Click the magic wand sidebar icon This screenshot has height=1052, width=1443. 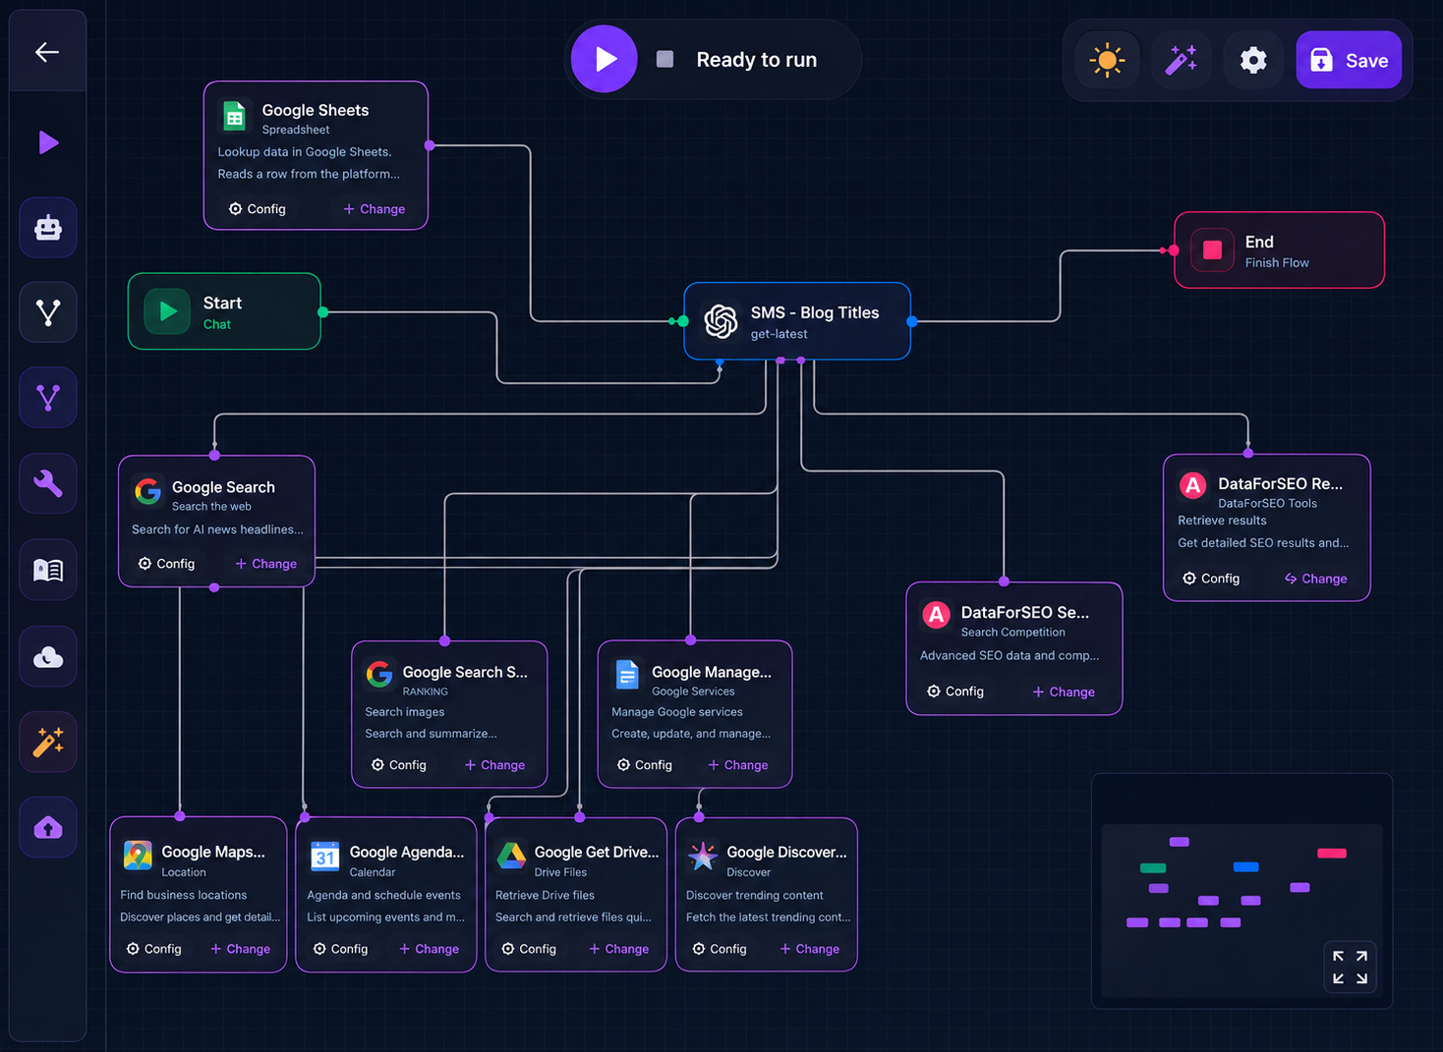tap(48, 742)
